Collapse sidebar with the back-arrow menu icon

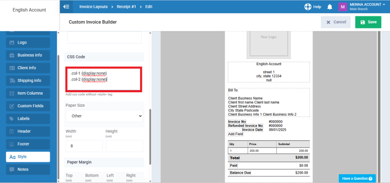pyautogui.click(x=66, y=7)
